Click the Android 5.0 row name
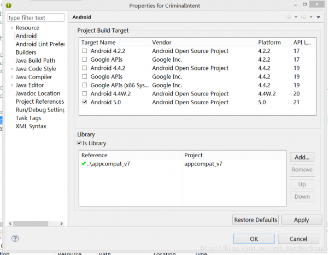The width and height of the screenshot is (328, 255). click(x=106, y=102)
